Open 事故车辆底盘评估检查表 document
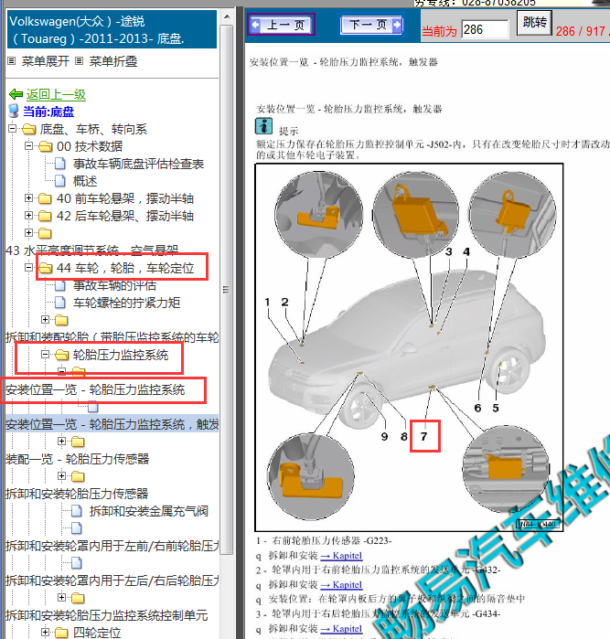610x639 pixels. coord(138,164)
